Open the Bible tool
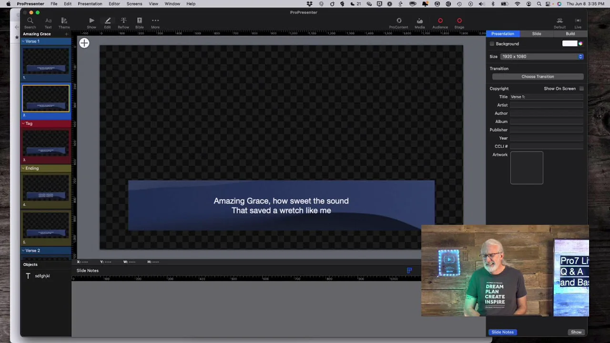This screenshot has height=343, width=610. [139, 22]
